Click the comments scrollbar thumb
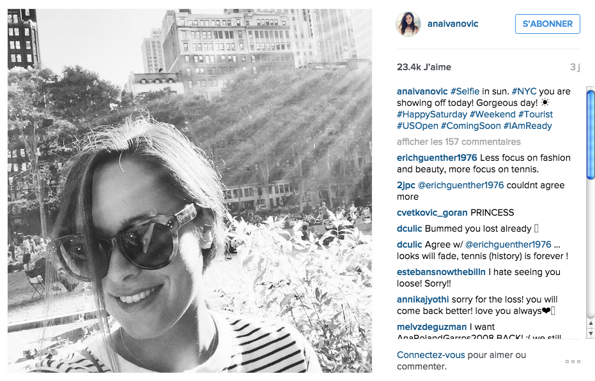 (591, 134)
